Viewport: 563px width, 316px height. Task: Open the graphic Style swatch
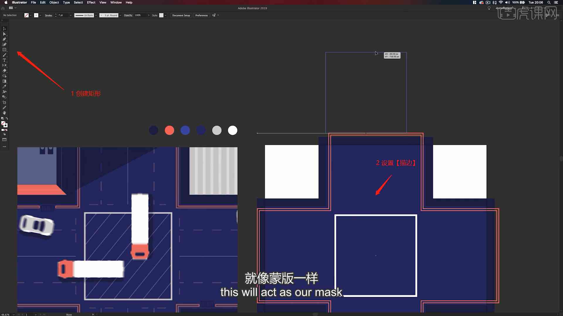pos(161,15)
